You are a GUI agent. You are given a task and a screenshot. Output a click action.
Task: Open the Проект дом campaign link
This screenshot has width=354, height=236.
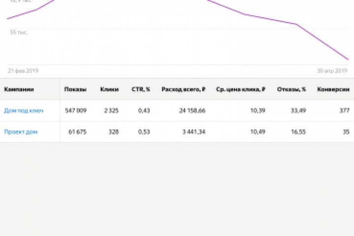(x=21, y=132)
